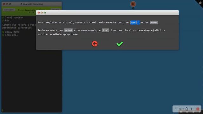Click the trash icon in the recording bar
203x114 pixels.
(187, 109)
